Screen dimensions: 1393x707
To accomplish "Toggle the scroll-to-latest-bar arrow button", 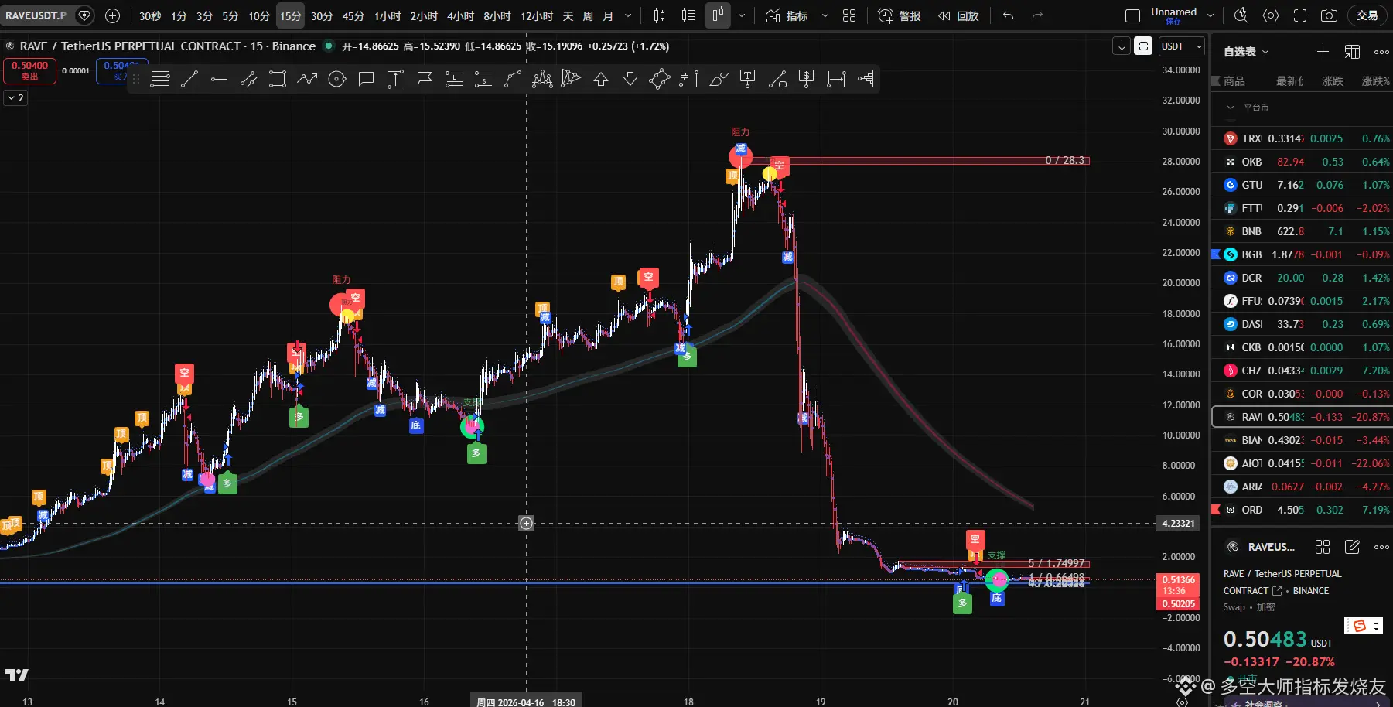I will coord(1122,46).
